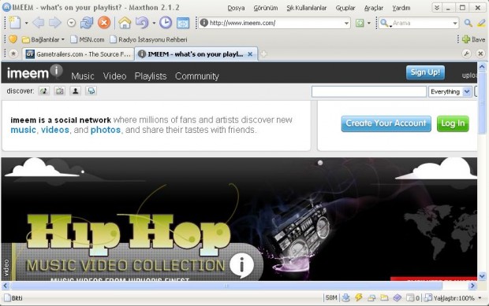489x306 pixels.
Task: Open the Community section on imeem
Action: tap(197, 76)
